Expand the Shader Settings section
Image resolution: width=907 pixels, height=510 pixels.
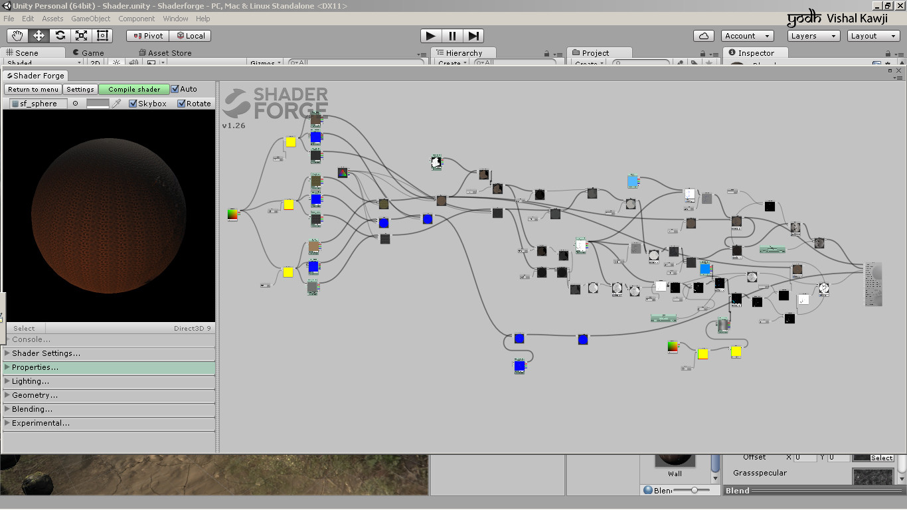click(110, 353)
